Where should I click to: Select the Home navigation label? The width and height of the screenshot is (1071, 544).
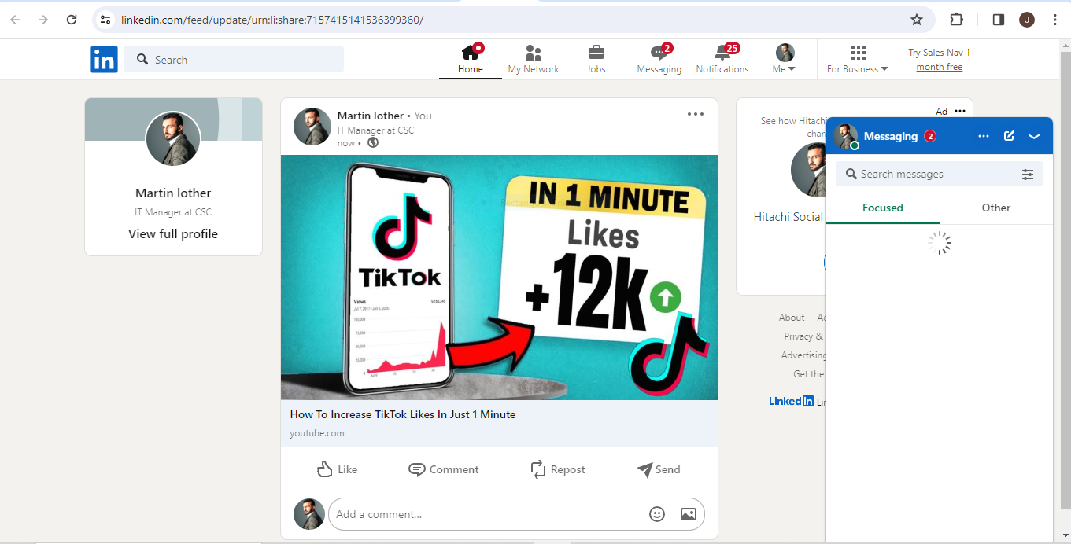pyautogui.click(x=471, y=69)
